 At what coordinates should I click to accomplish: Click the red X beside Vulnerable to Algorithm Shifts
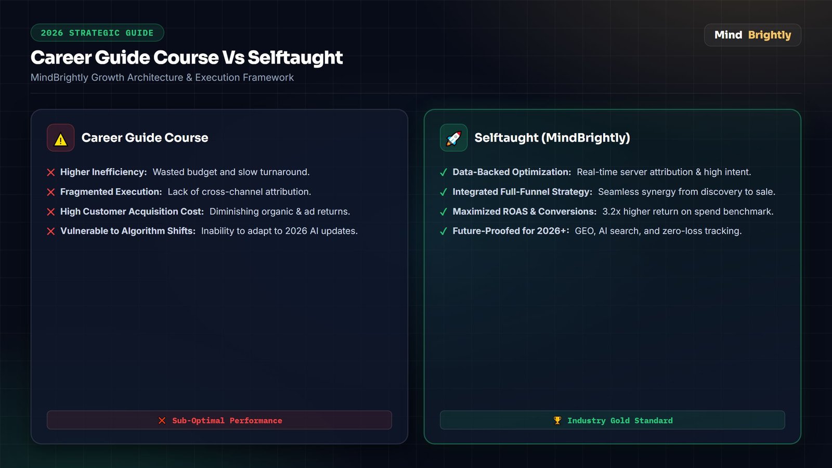pyautogui.click(x=51, y=231)
